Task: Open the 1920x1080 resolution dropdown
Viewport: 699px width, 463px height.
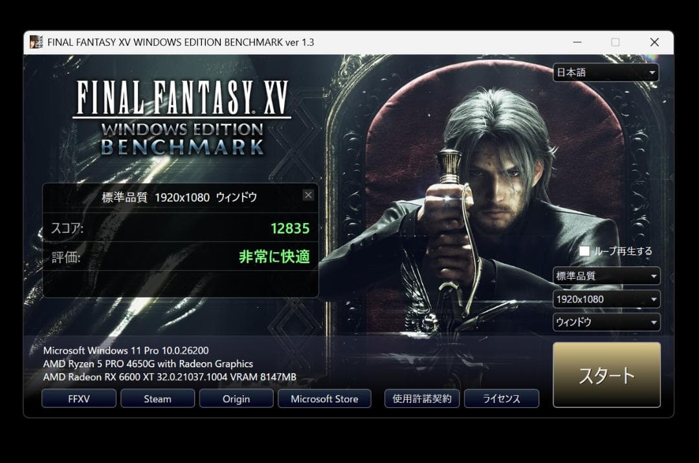Action: (606, 299)
